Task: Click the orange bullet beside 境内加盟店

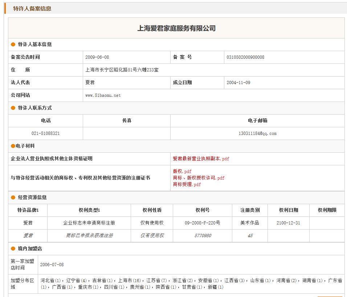Action: [x=13, y=249]
